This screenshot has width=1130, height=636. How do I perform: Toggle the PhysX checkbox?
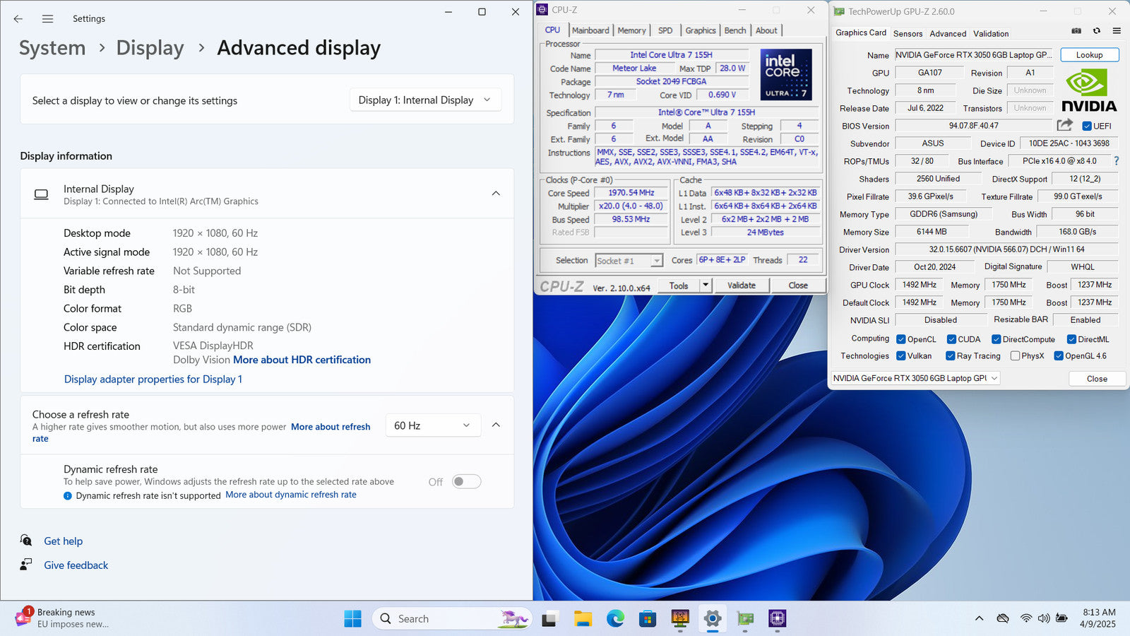[x=1015, y=356]
